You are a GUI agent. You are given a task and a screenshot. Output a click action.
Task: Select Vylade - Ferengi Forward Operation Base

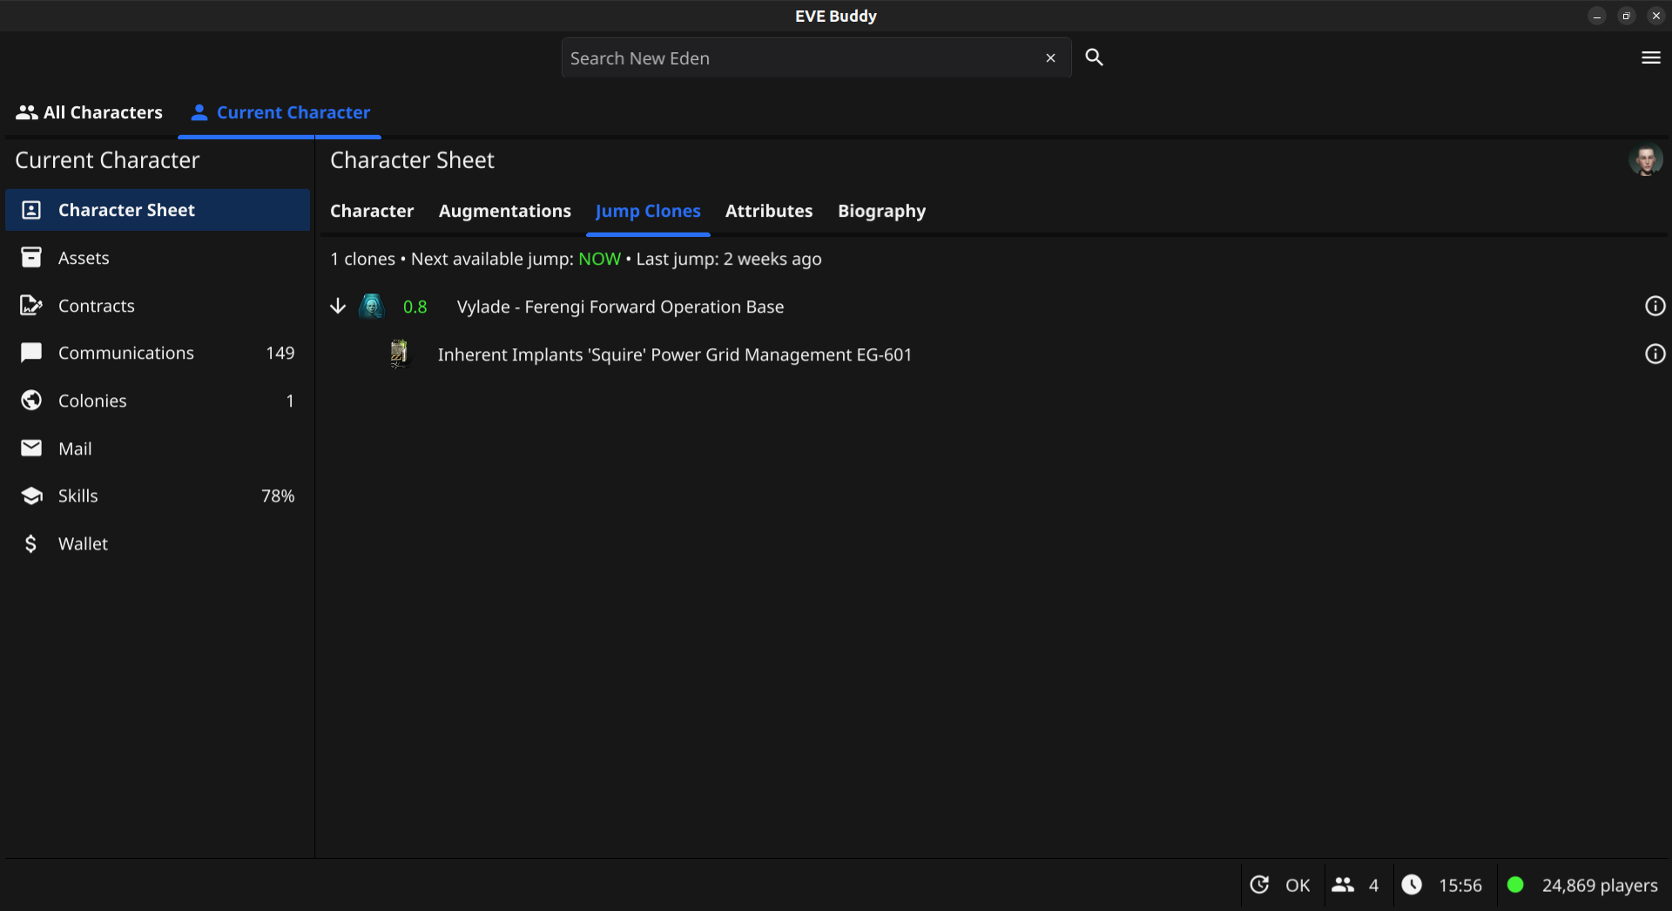point(620,307)
